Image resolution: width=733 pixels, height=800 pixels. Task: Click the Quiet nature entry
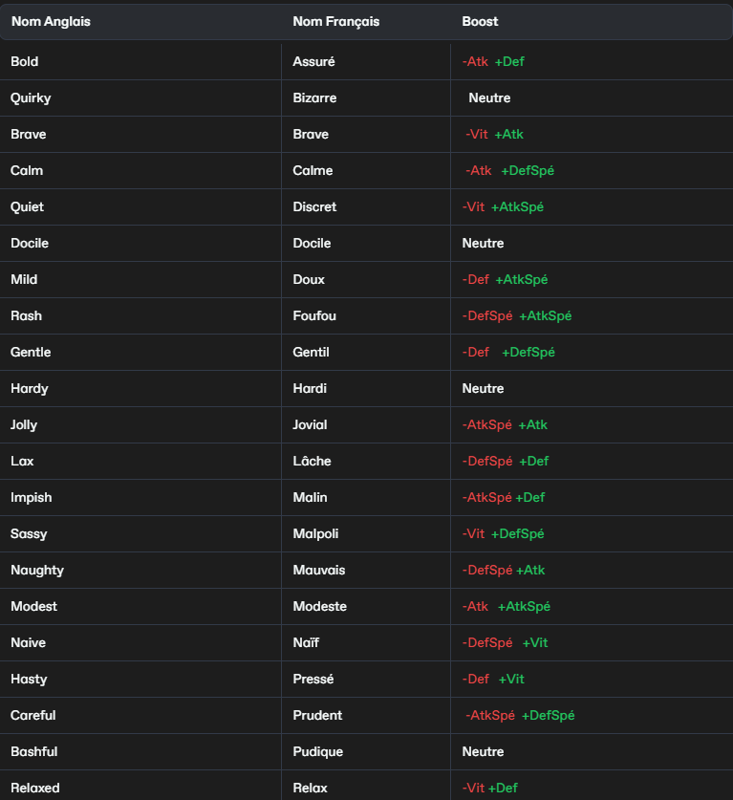click(x=28, y=206)
